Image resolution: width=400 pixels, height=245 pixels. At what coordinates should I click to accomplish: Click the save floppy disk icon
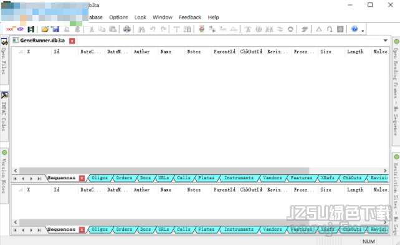[55, 29]
